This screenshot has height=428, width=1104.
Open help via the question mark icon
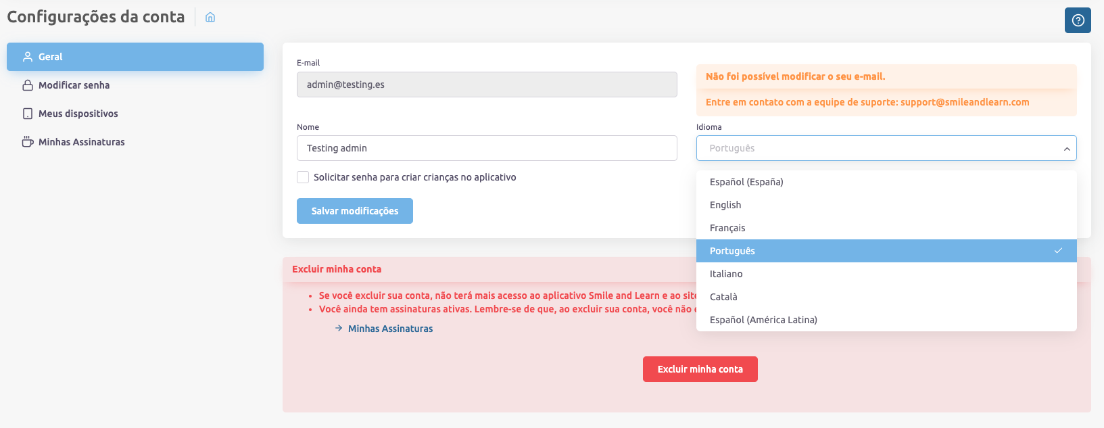coord(1078,20)
